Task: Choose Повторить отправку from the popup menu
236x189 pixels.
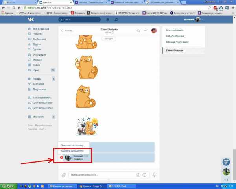Action: coord(72,145)
